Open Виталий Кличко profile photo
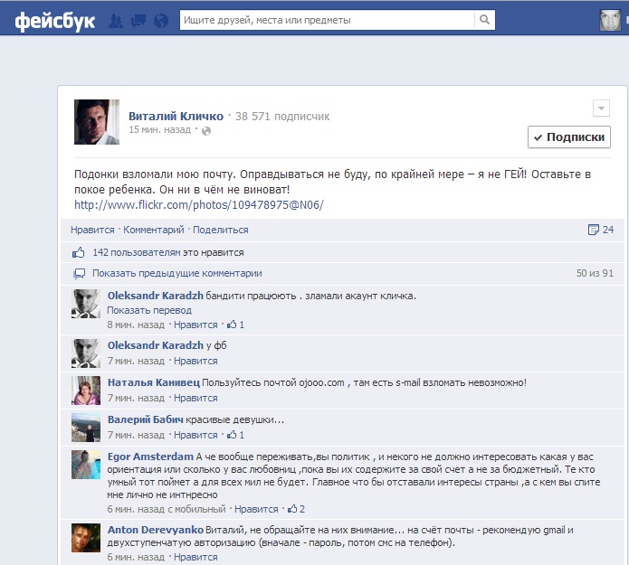 [97, 122]
